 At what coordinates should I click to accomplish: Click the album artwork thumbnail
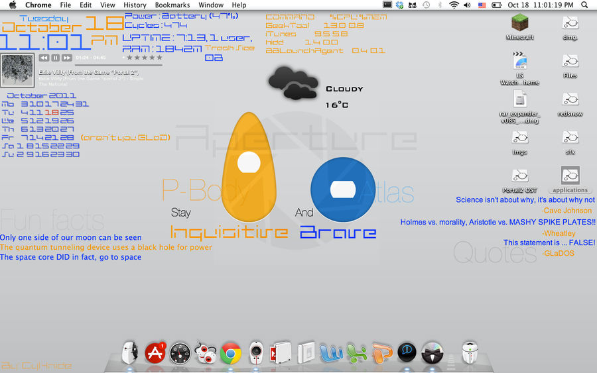[x=17, y=70]
